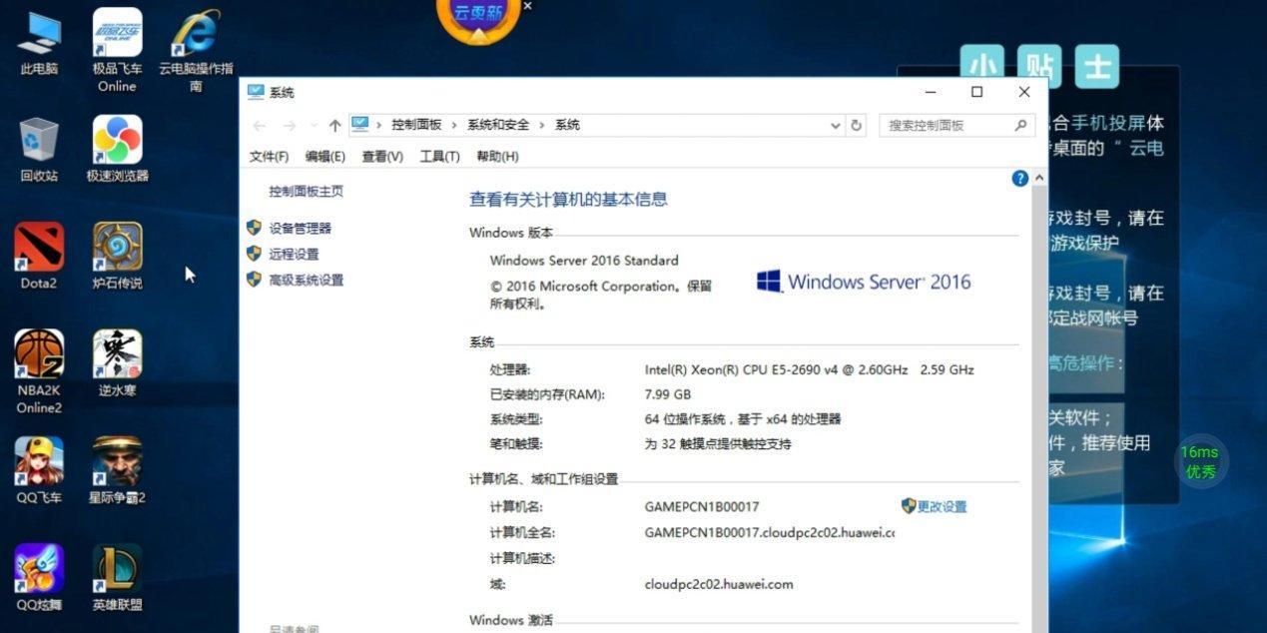The image size is (1267, 633).
Task: Select the QQ炫舞 desktop shortcut
Action: 39,578
